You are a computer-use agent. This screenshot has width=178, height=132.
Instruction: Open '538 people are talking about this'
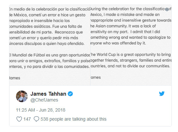point(74,119)
